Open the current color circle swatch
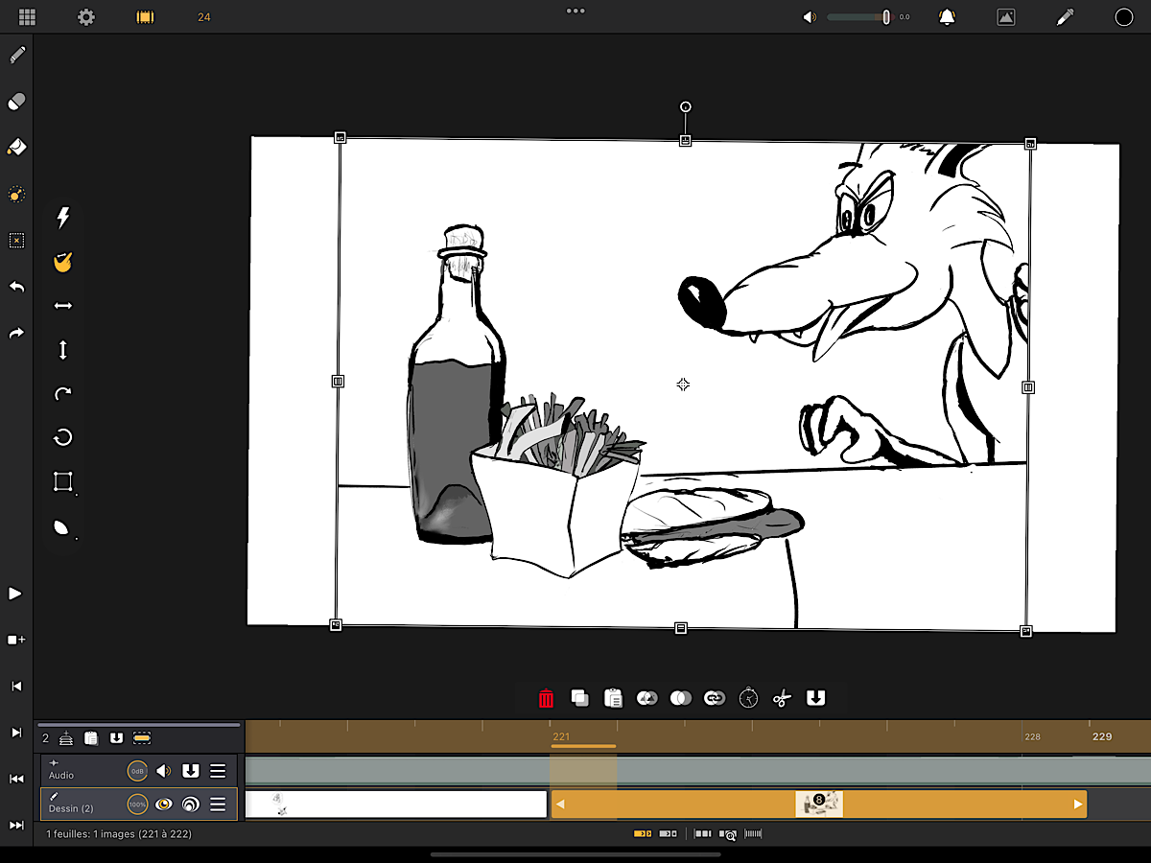The height and width of the screenshot is (863, 1151). [1123, 17]
